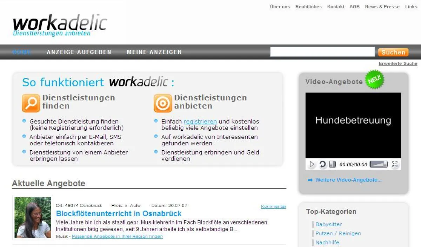Click the Kommentar link

point(274,207)
